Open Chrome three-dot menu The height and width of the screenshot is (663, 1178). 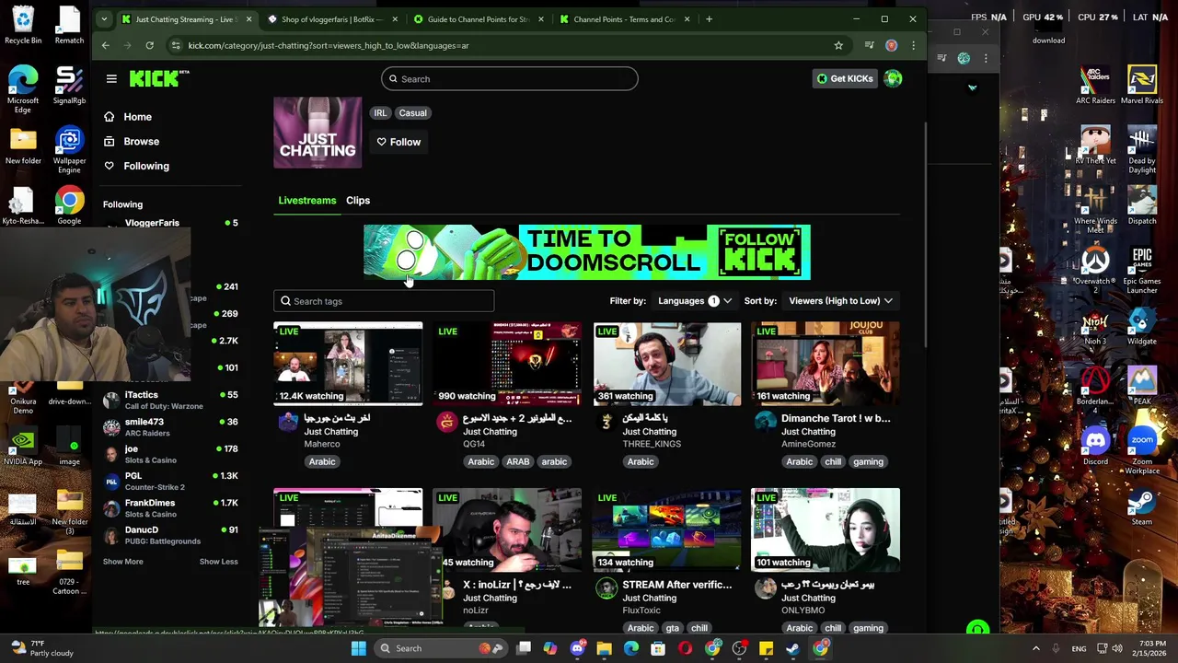pos(913,45)
